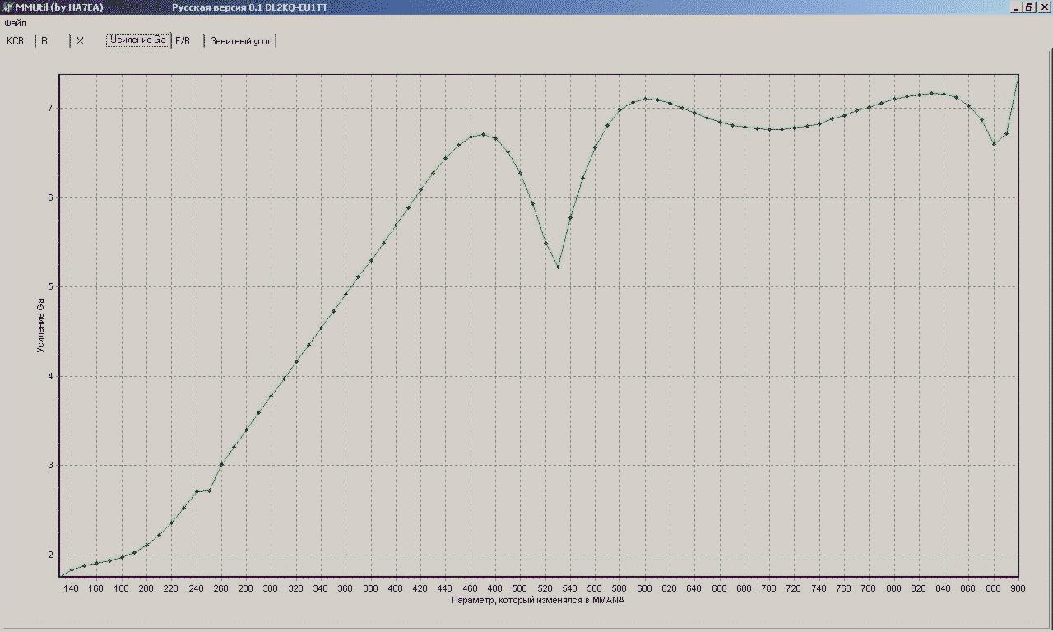
Task: Switch to Зенитный угол tab
Action: (241, 40)
